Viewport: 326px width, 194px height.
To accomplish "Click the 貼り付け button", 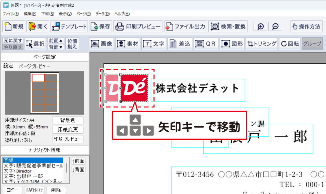I will (x=35, y=190).
